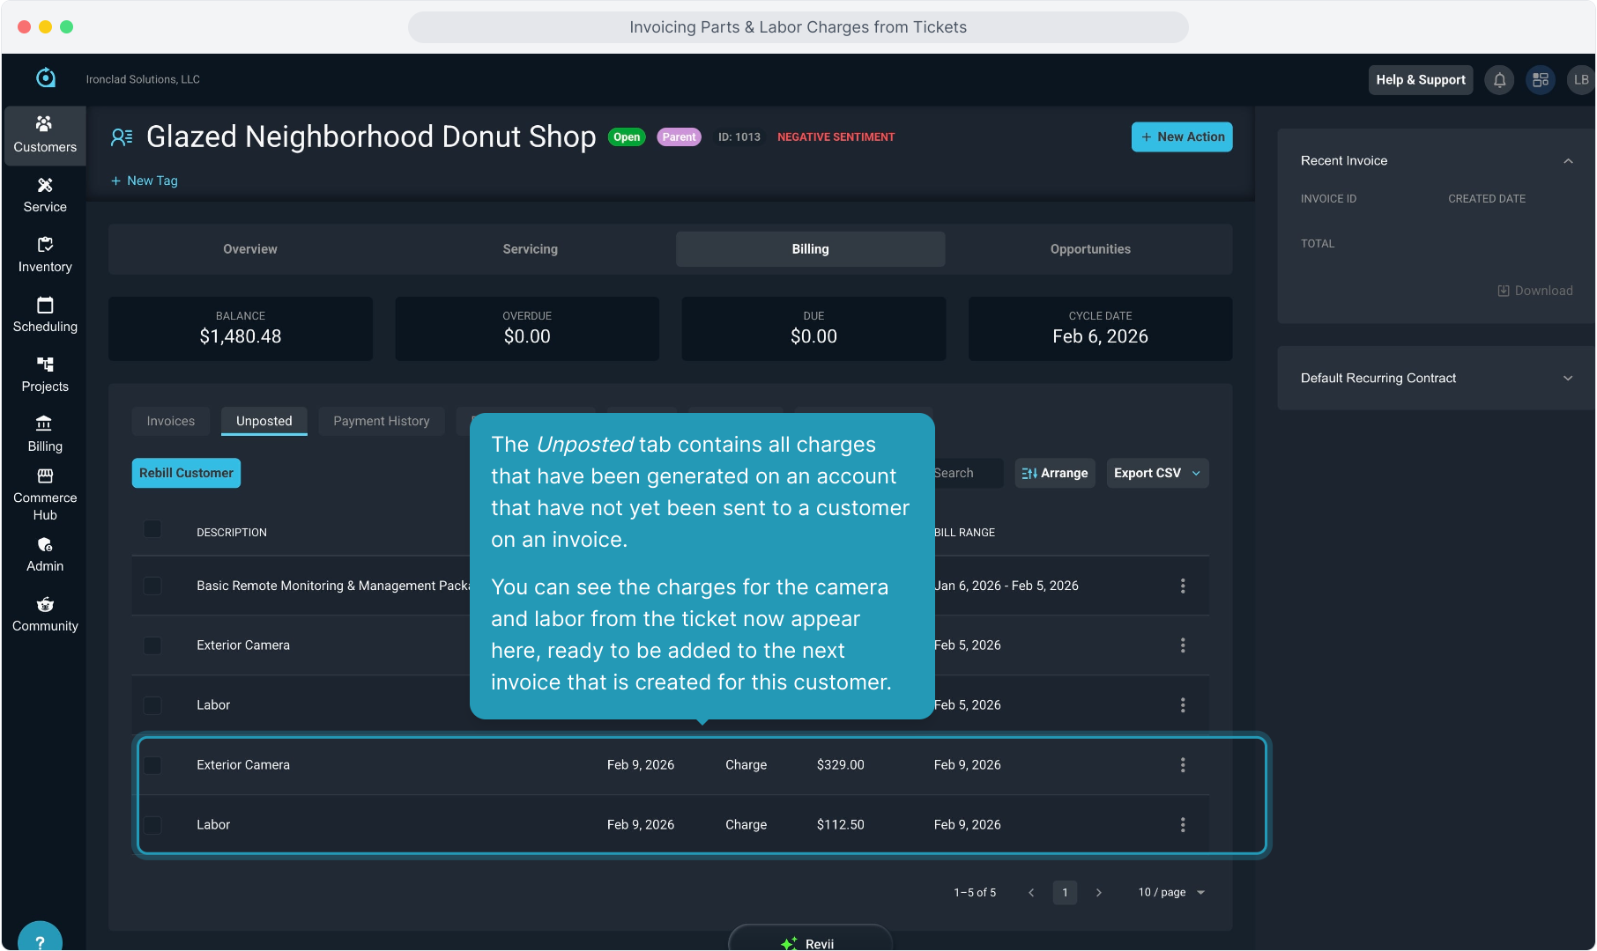Go to Inventory in the sidebar
Screen dimensions: 1597x951
point(45,254)
